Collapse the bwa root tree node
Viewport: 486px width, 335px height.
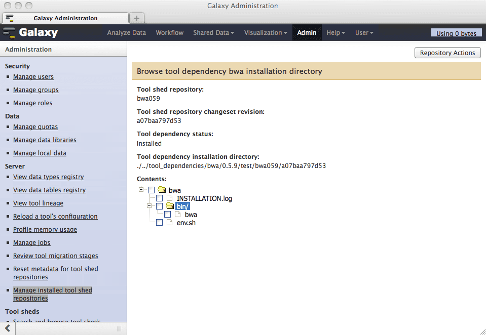[141, 190]
